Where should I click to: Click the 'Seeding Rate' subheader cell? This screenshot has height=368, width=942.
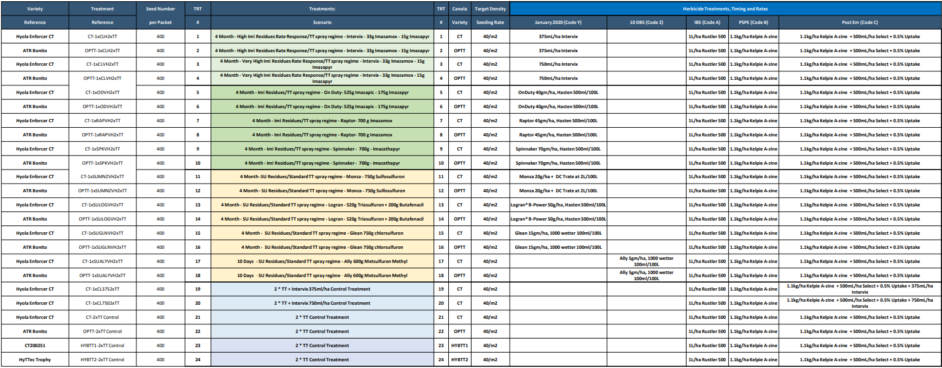point(490,22)
